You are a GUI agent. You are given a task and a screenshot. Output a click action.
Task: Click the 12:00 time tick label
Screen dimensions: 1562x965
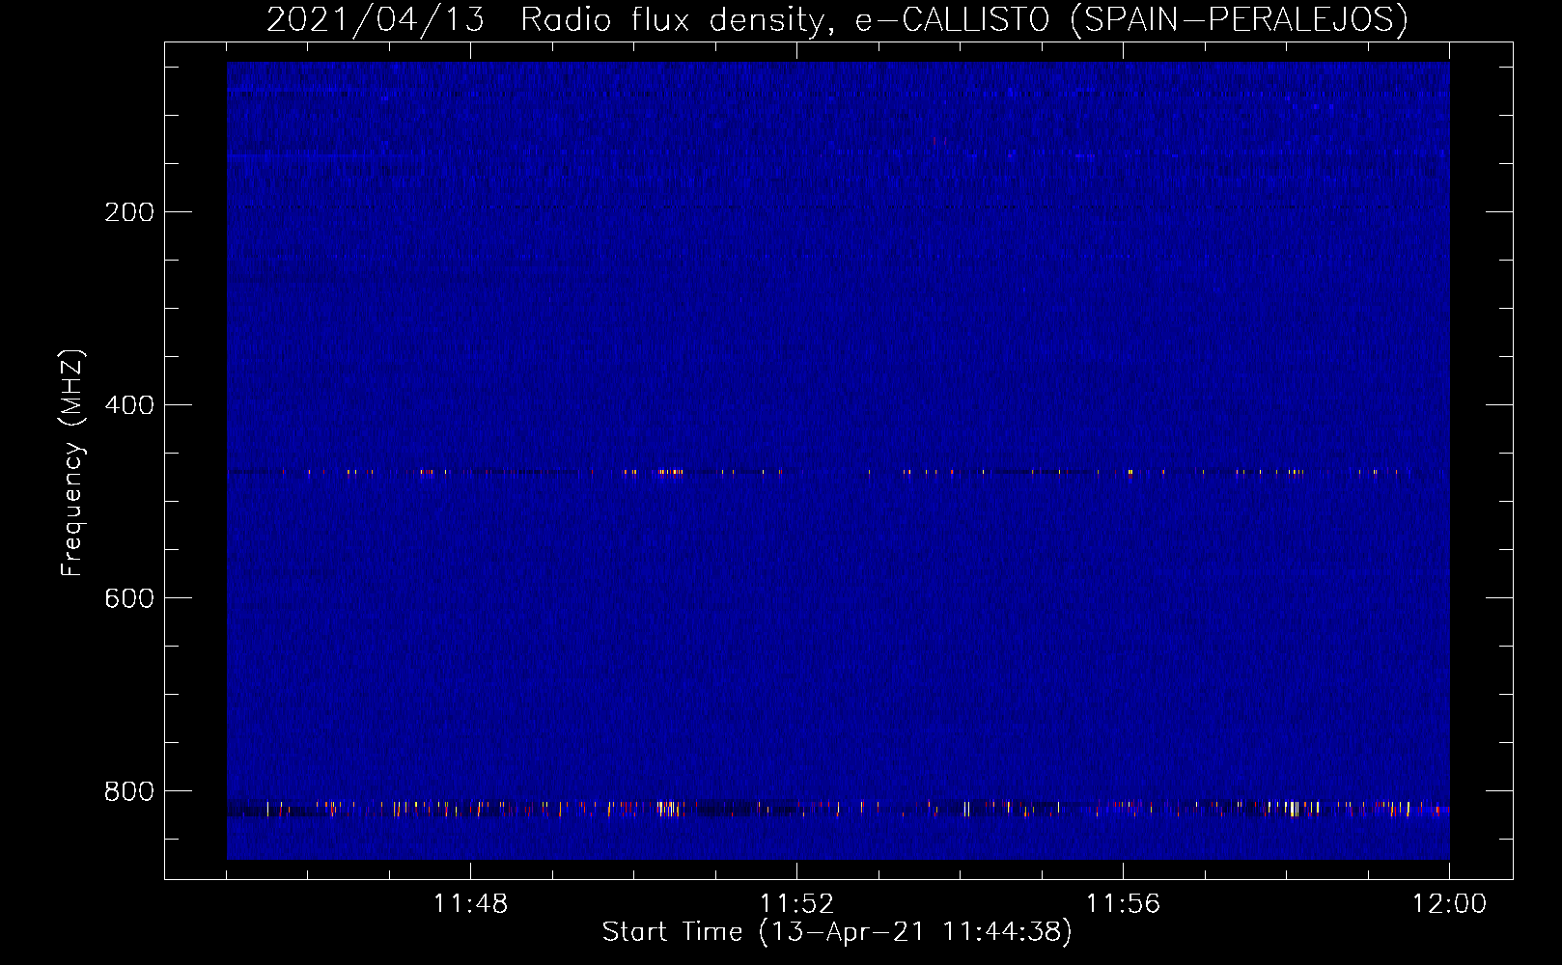click(x=1449, y=904)
